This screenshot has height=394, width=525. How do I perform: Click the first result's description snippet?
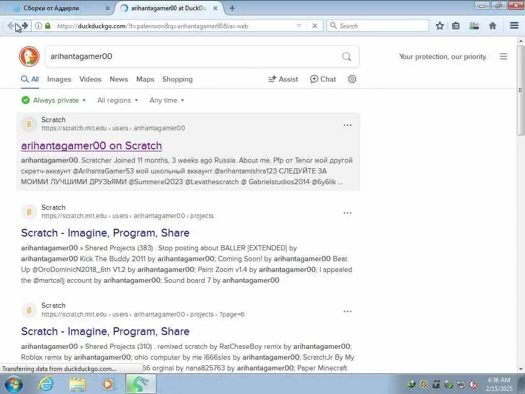pos(187,171)
